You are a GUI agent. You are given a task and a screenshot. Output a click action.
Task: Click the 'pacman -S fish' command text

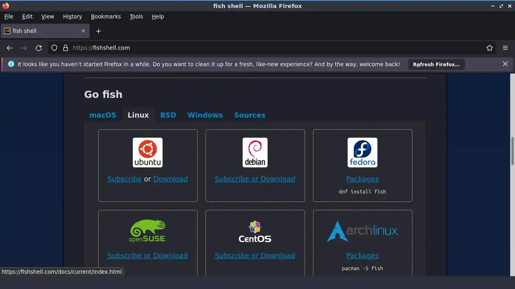[x=363, y=268]
